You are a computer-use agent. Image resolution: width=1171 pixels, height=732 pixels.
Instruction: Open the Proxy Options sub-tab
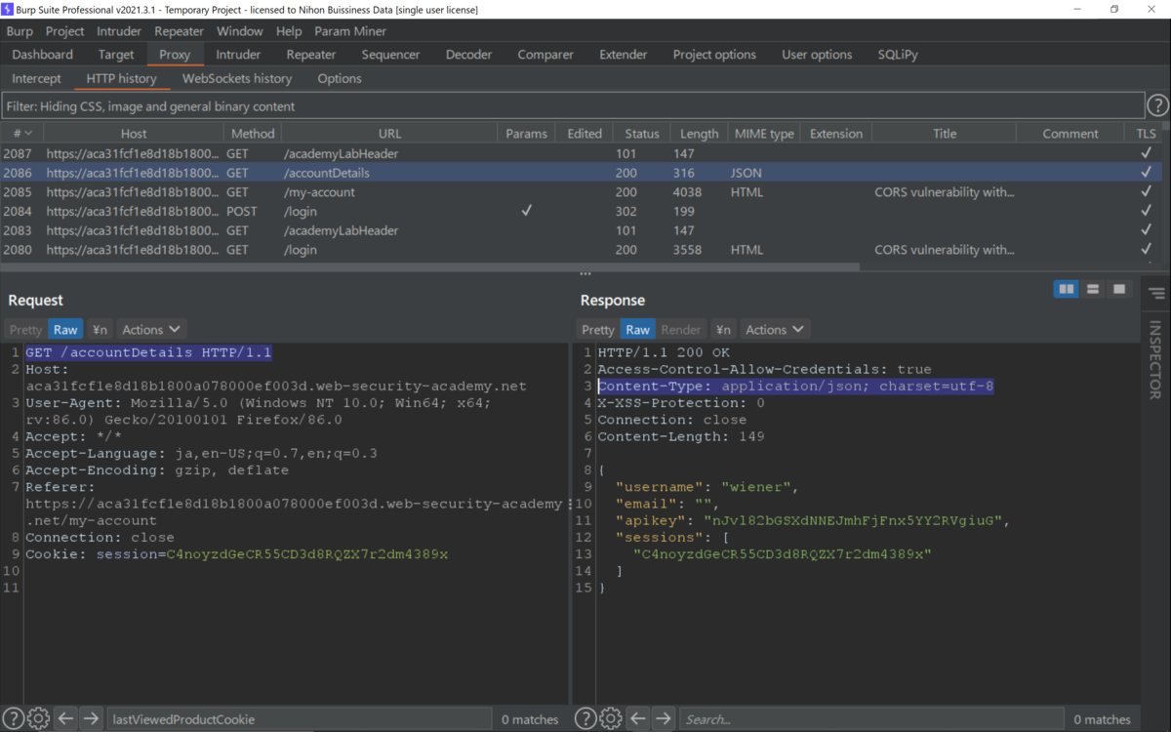coord(340,78)
